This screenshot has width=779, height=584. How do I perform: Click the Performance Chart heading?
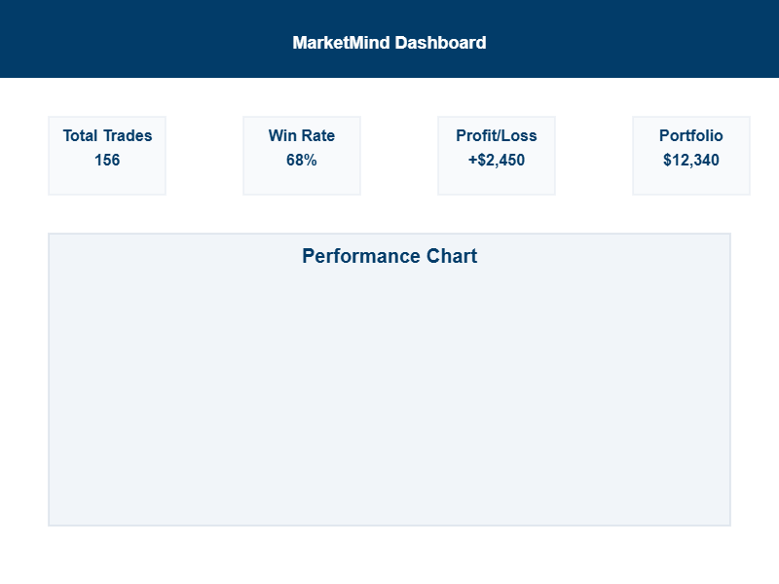[x=389, y=256]
